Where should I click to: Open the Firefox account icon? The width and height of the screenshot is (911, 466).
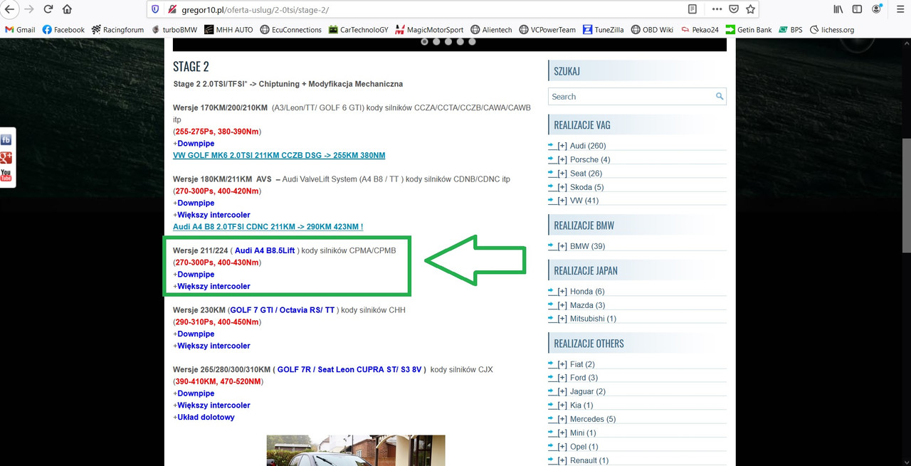[x=876, y=10]
